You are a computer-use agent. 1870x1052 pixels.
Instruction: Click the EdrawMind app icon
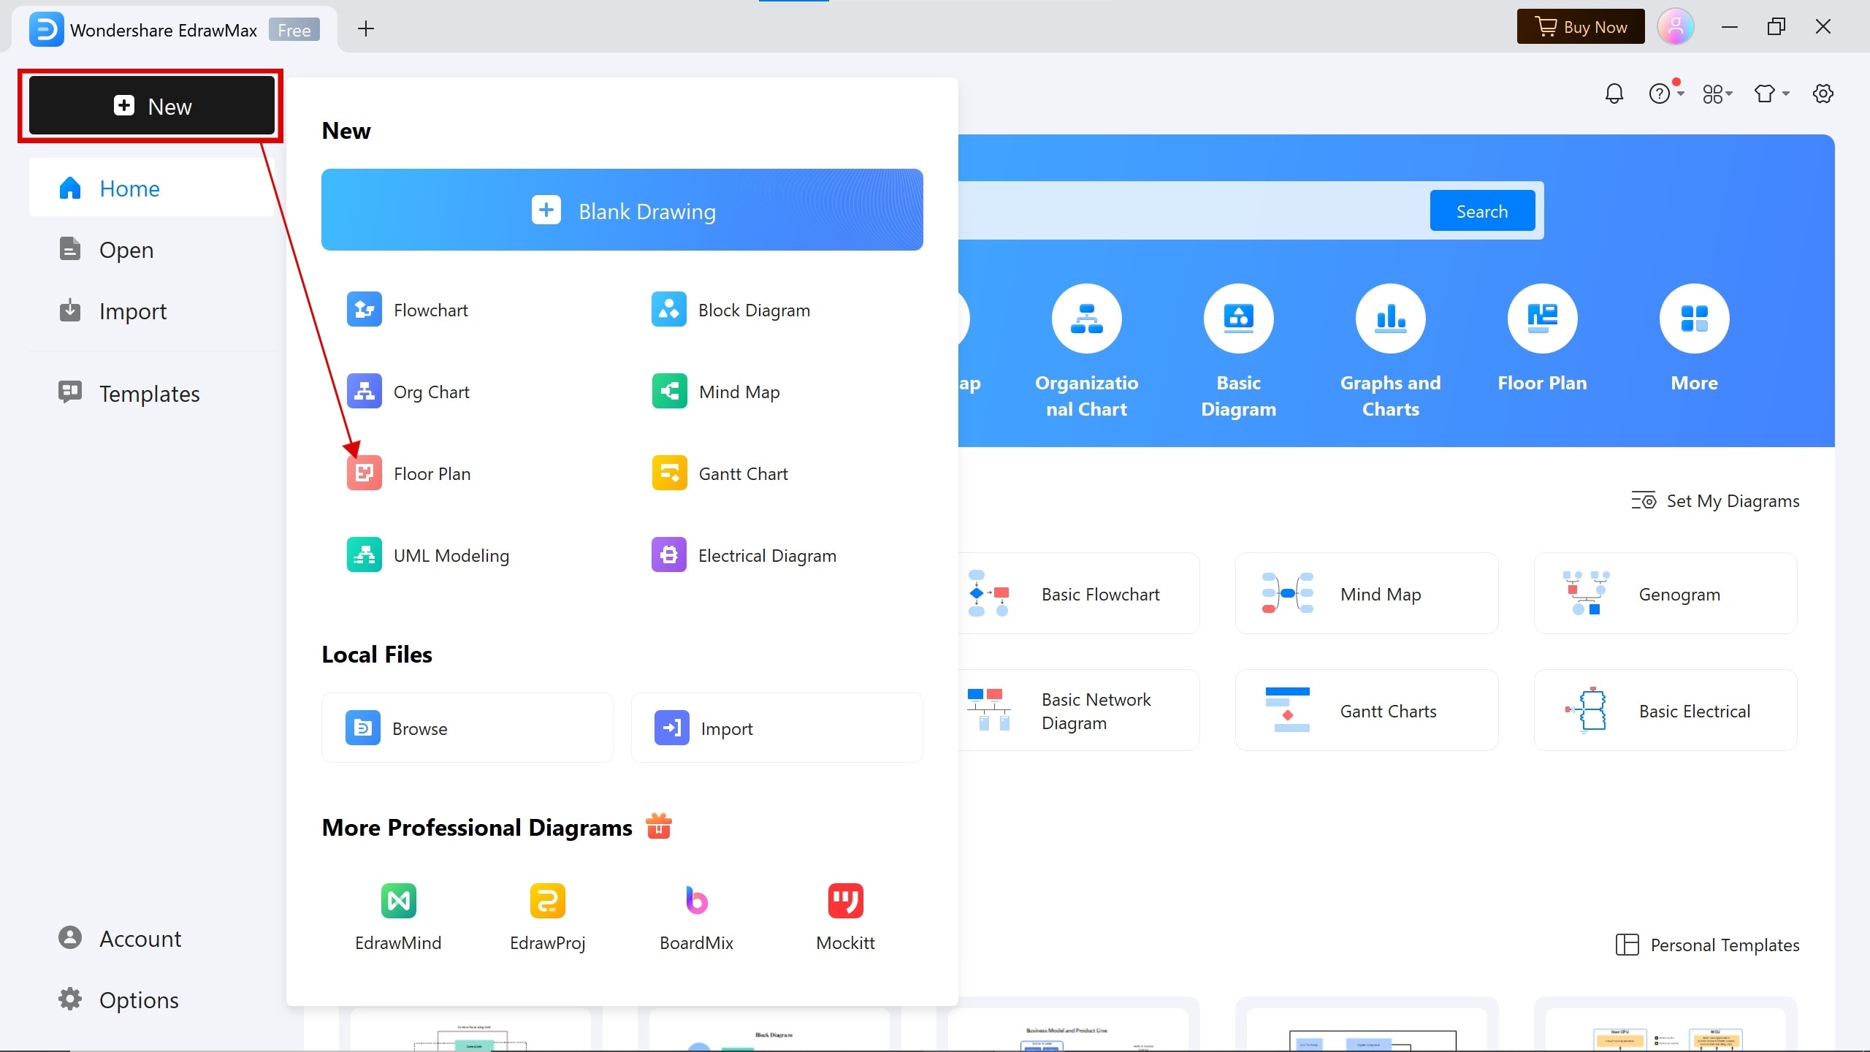[398, 901]
